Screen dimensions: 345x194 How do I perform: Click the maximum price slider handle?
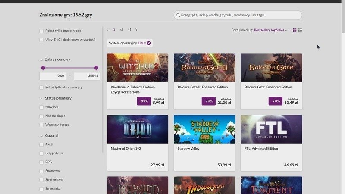tap(96, 68)
